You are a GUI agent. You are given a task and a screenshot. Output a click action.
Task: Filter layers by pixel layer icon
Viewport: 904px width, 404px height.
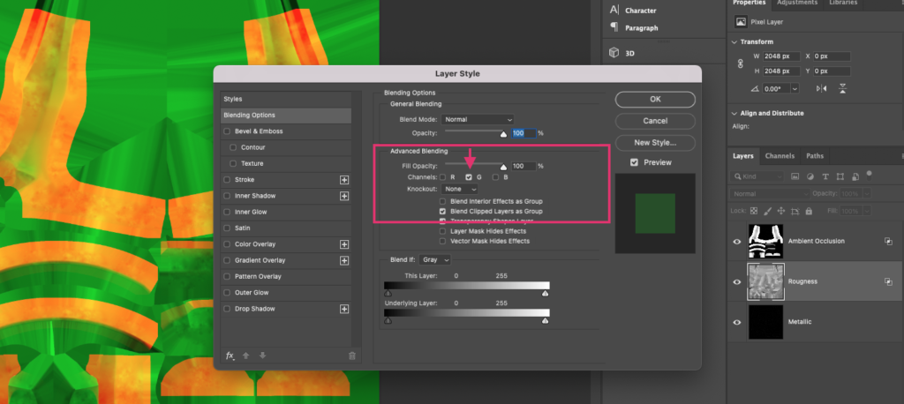click(795, 176)
